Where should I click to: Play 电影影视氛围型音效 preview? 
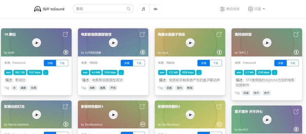113,43
